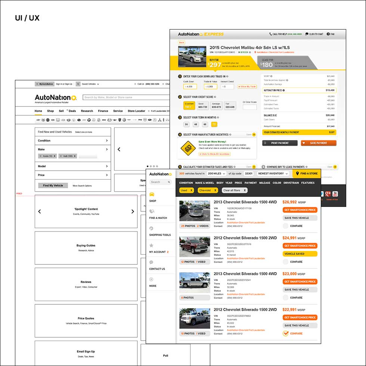
Task: Select the 72 month term
Action: 214,124
